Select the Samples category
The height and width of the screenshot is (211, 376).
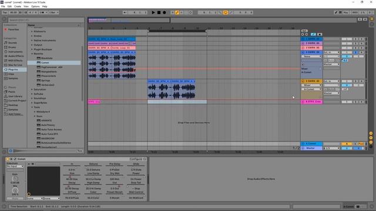[13, 78]
